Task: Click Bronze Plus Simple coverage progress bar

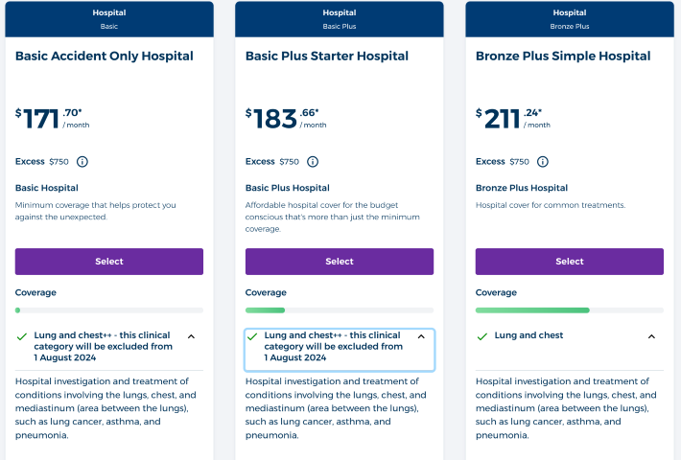Action: point(570,310)
